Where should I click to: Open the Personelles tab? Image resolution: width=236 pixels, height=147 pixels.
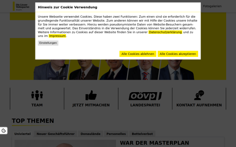click(116, 134)
